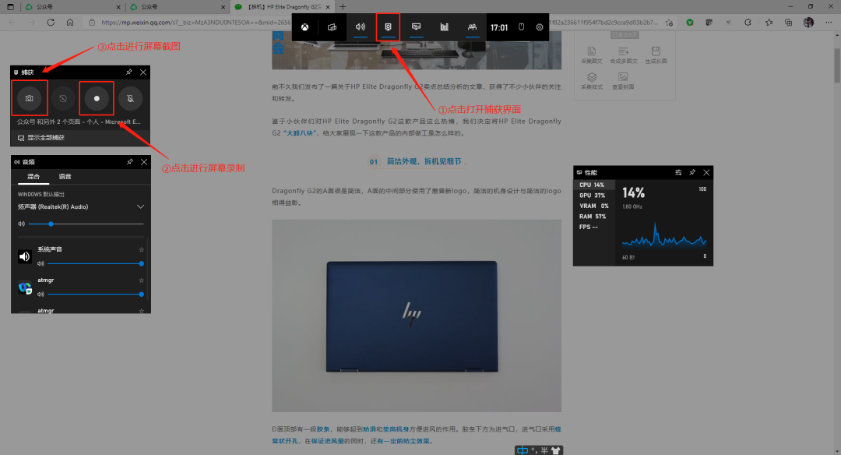Open a new browser tab
Image resolution: width=841 pixels, height=455 pixels.
(343, 7)
